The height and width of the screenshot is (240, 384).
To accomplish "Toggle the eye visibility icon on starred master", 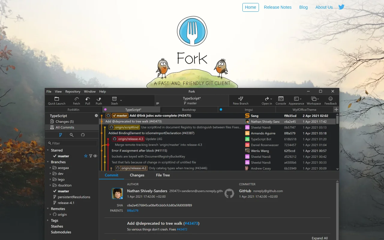I will coord(95,156).
